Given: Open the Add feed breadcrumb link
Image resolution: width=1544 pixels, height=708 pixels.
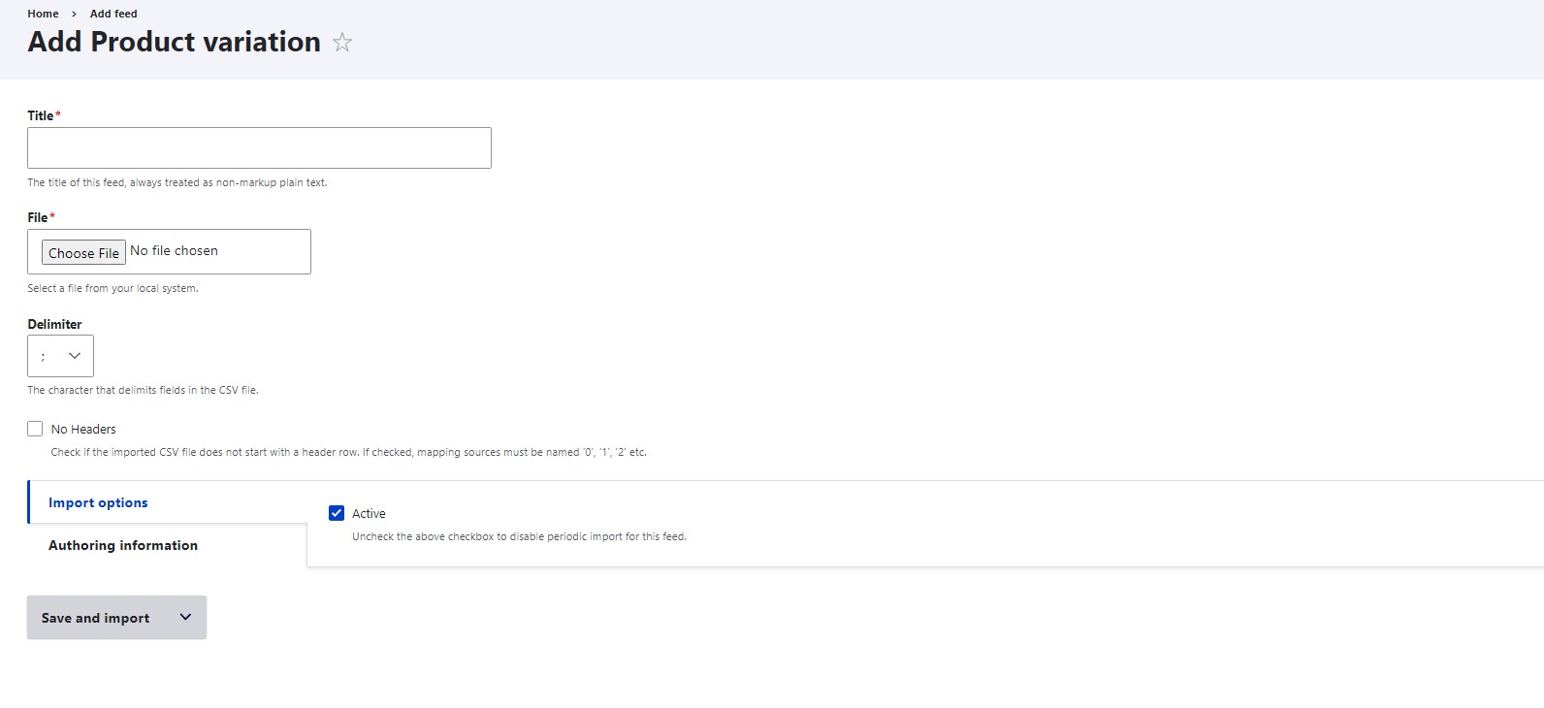Looking at the screenshot, I should (x=113, y=14).
